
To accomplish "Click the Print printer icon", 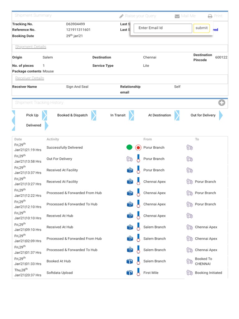I will click(210, 16).
